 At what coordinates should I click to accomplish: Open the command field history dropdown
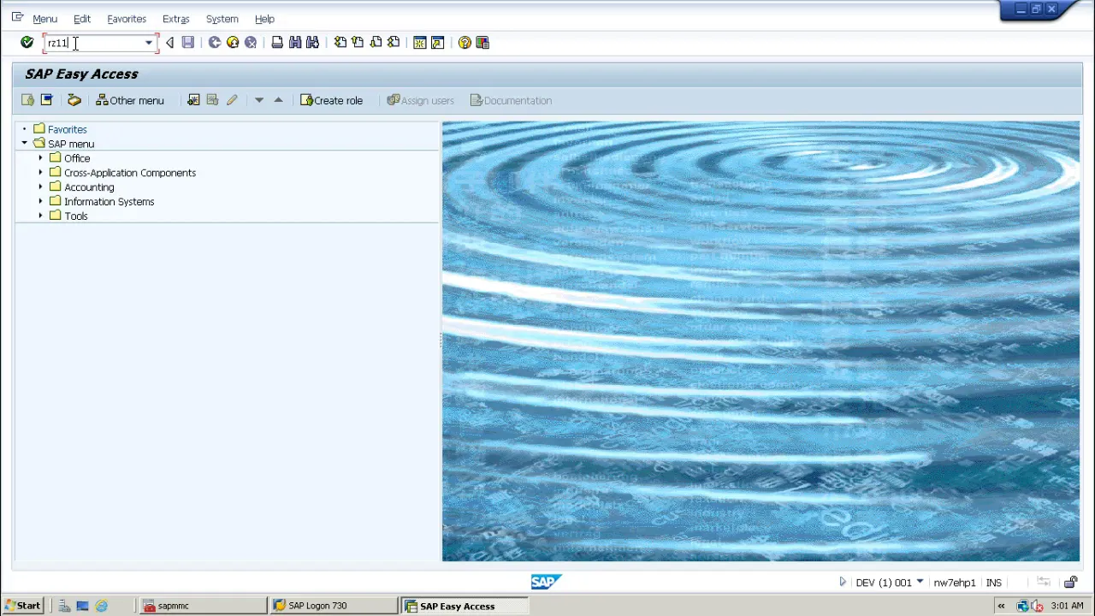point(149,43)
